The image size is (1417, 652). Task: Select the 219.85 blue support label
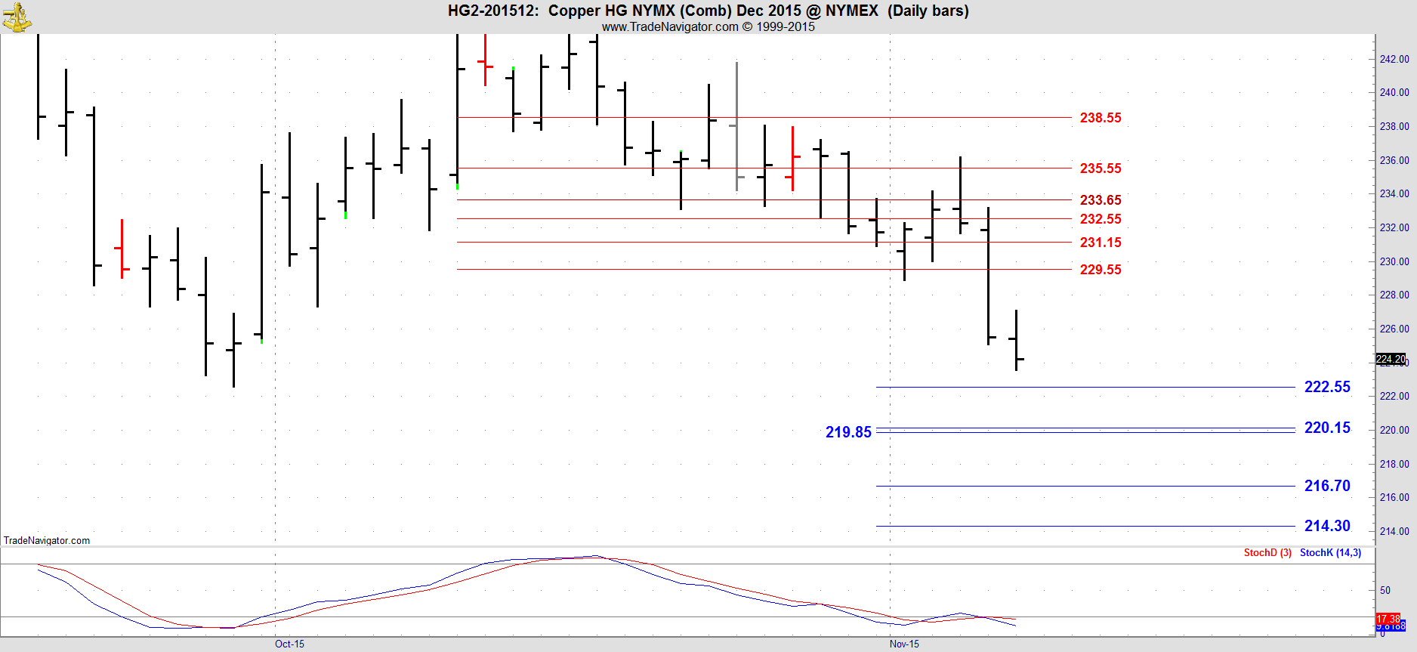[847, 432]
